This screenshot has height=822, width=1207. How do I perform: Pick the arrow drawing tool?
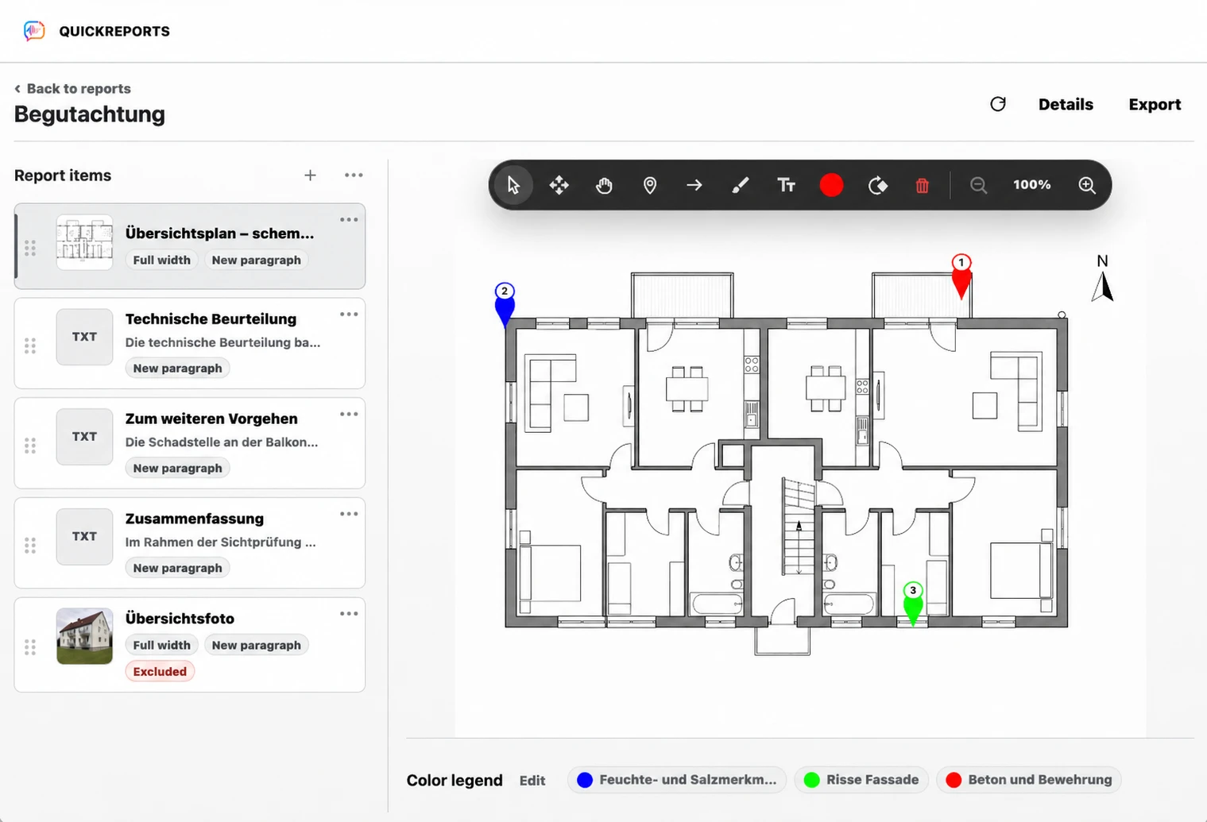coord(694,185)
